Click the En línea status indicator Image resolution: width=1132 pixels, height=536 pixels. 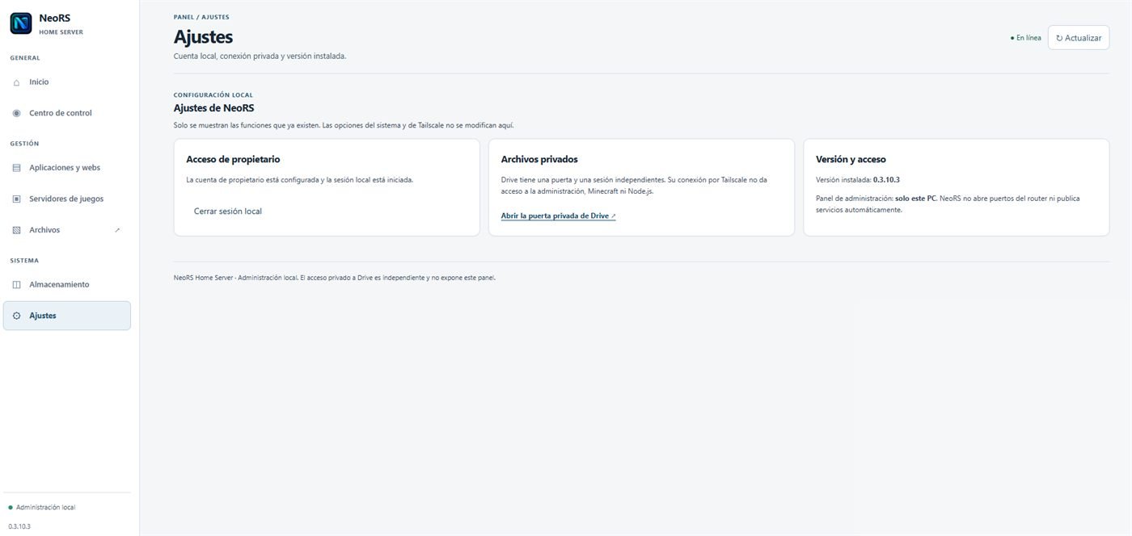click(x=1025, y=38)
